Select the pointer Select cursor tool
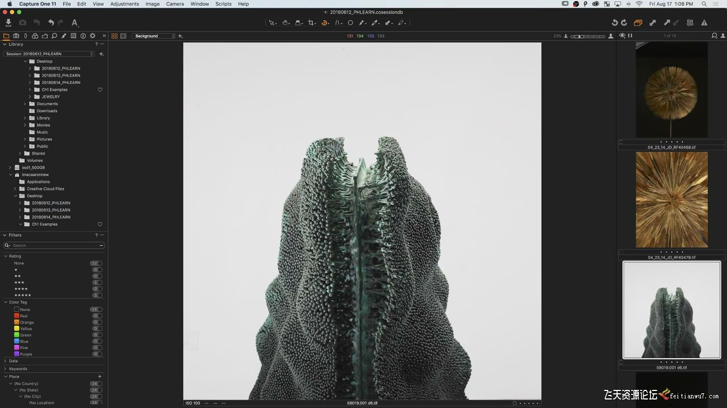Screen dimensions: 727x408 (272, 23)
